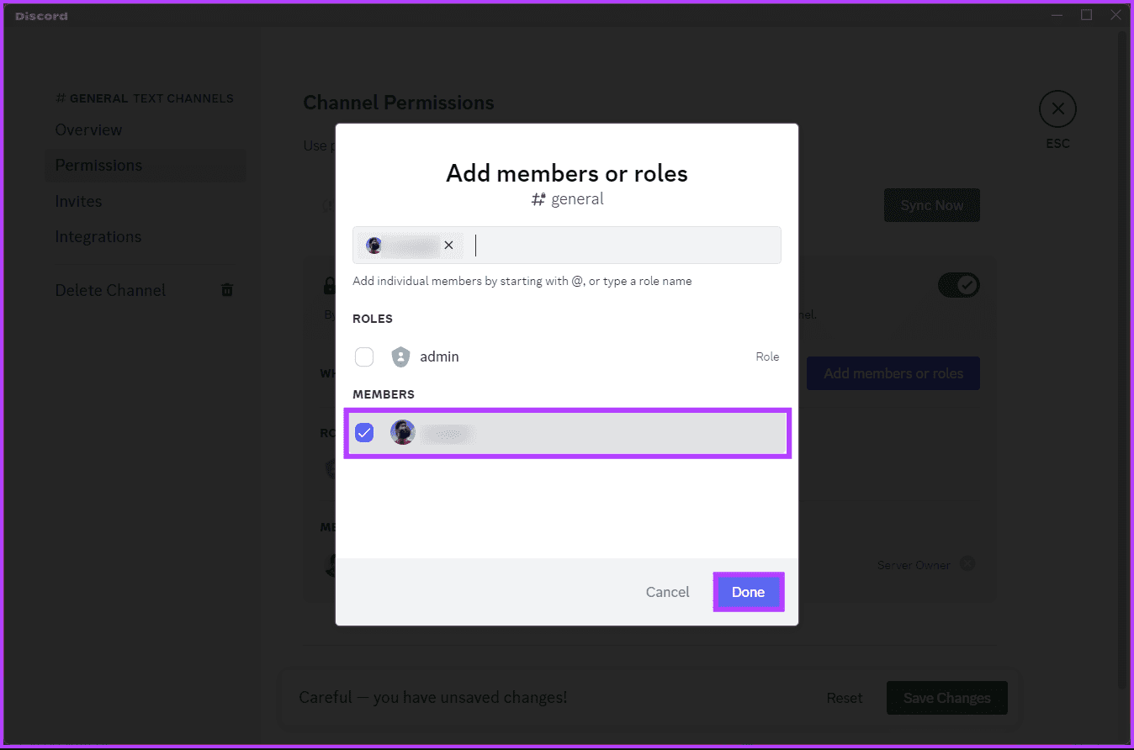Check the admin role checkbox
This screenshot has height=750, width=1134.
(x=364, y=357)
